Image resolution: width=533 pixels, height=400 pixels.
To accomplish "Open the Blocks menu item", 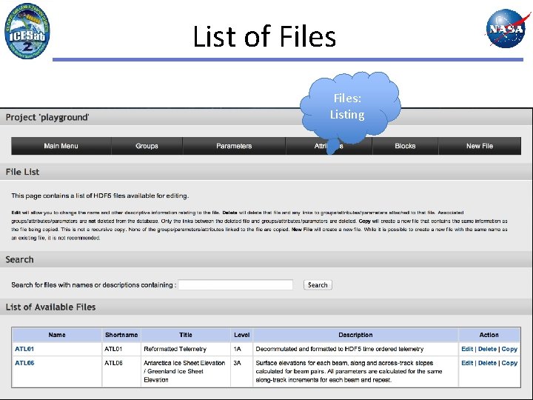I will 405,146.
